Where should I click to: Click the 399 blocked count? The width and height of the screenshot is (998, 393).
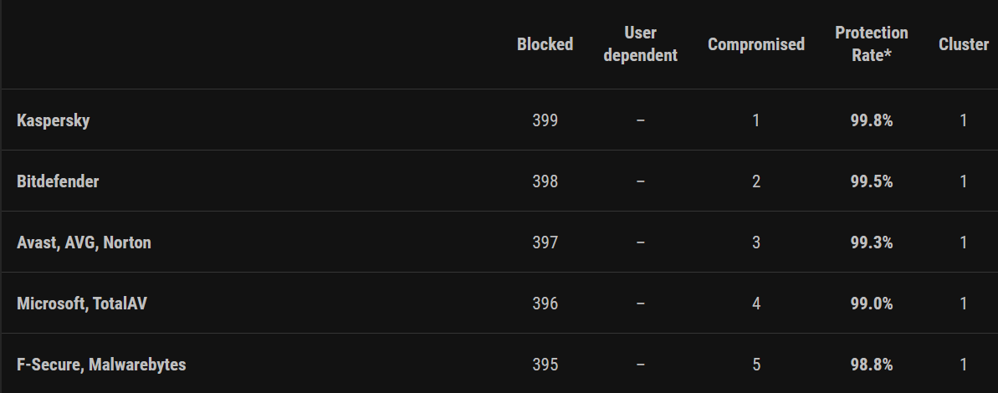[545, 120]
